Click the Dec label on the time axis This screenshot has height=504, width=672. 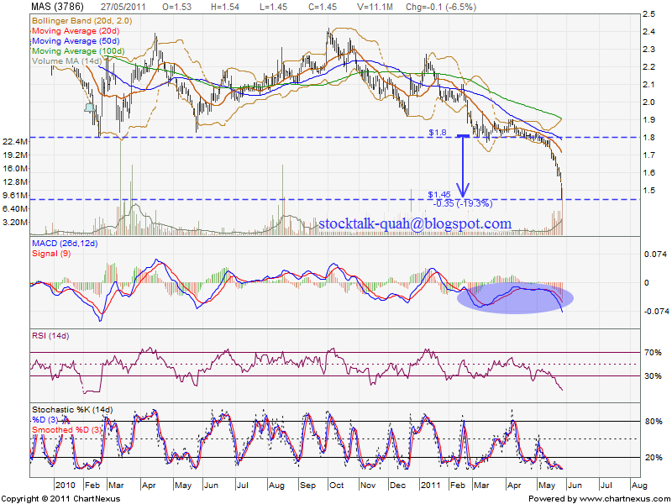tap(397, 486)
